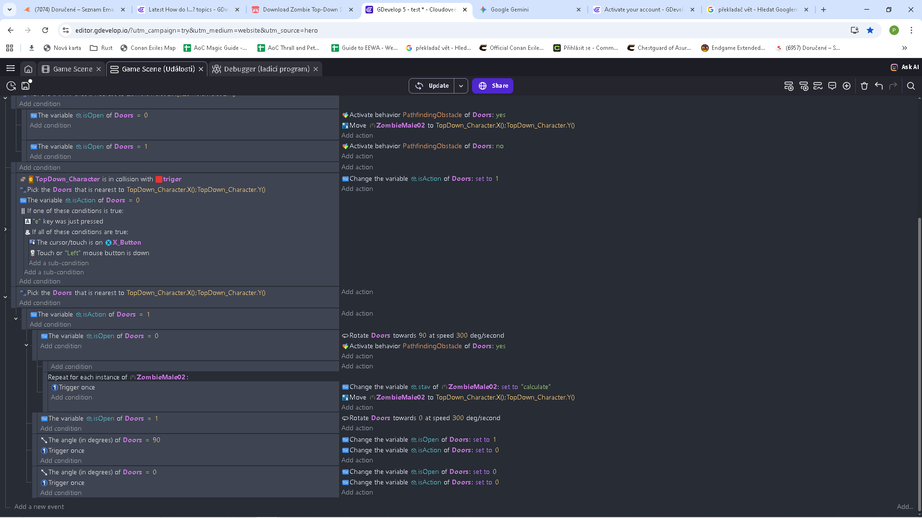
Task: Click 'Add a new event' link
Action: [x=39, y=506]
